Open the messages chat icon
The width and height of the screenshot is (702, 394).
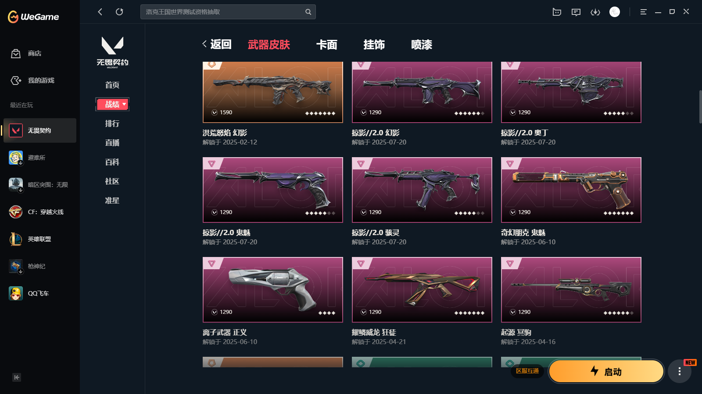tap(576, 12)
